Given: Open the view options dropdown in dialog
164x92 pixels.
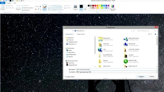Looking at the screenshot, I should click(x=151, y=34).
